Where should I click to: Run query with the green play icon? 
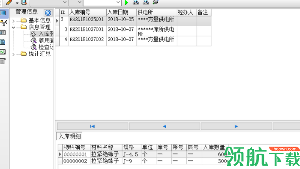[x=126, y=3]
